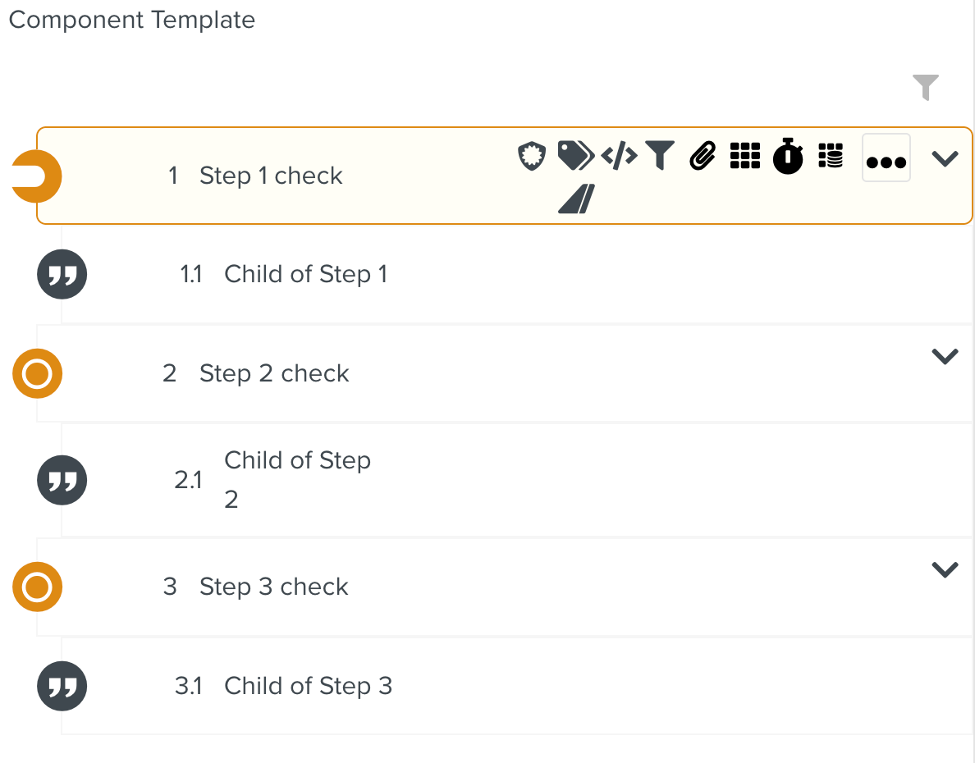The height and width of the screenshot is (763, 975).
Task: Open the shield/badge settings on Step 1
Action: (x=532, y=156)
